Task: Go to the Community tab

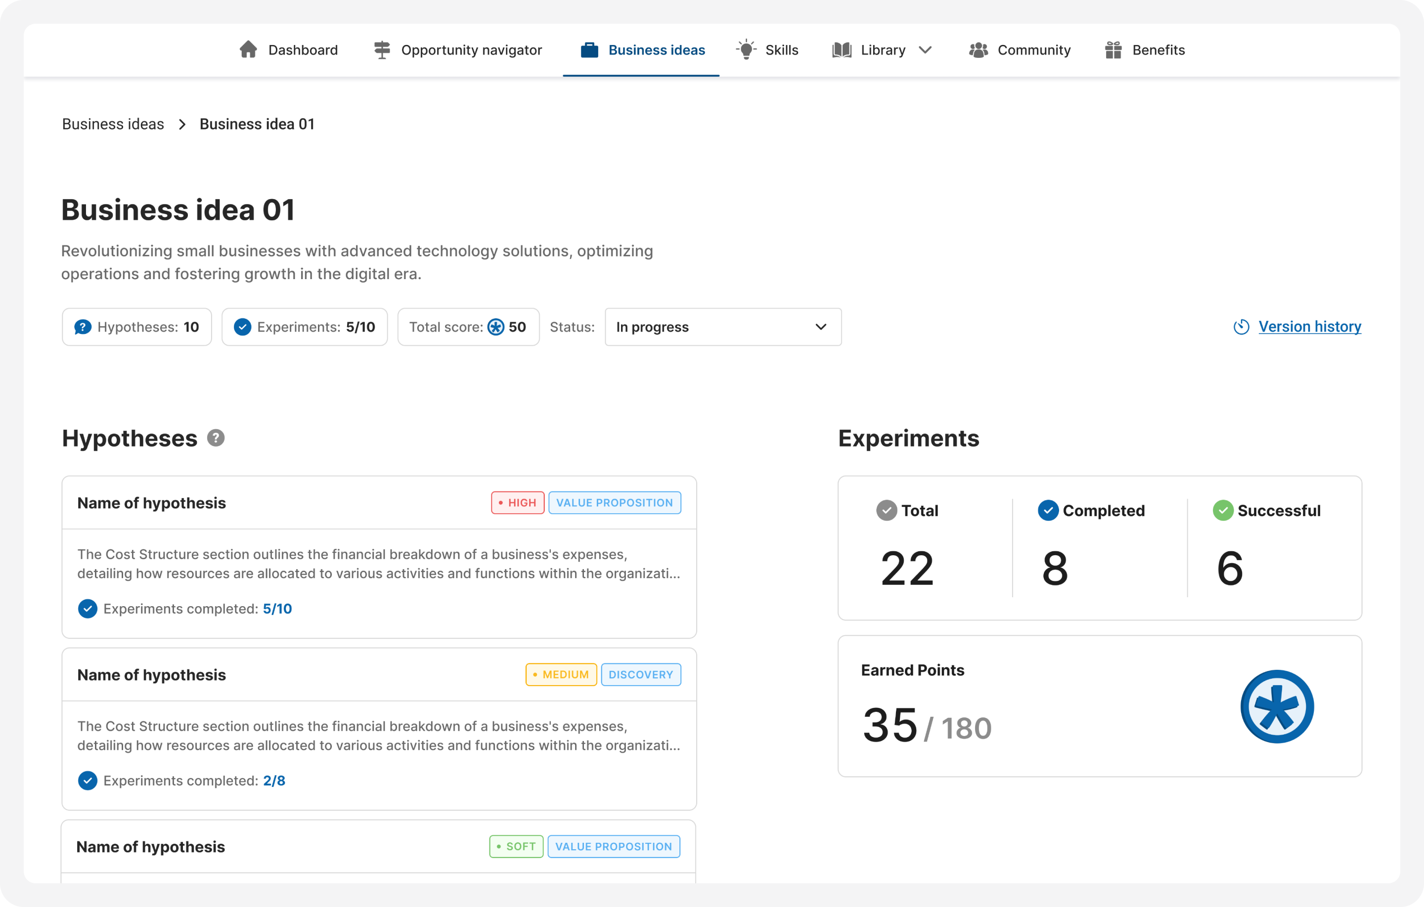Action: click(x=1020, y=49)
